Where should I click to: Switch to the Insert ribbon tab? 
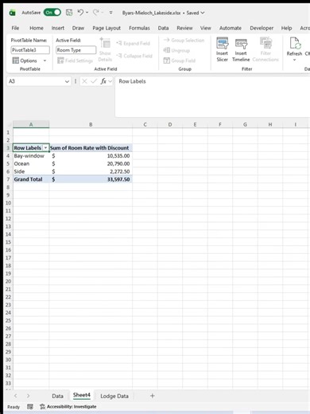pos(58,28)
